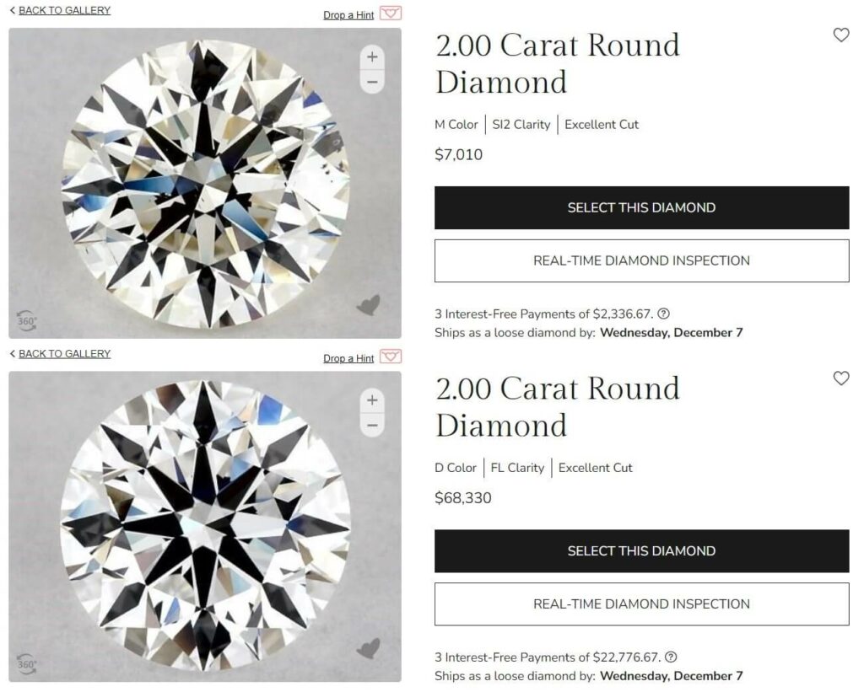Open Drop a Hint for the bottom diamond
The width and height of the screenshot is (864, 692).
click(348, 357)
